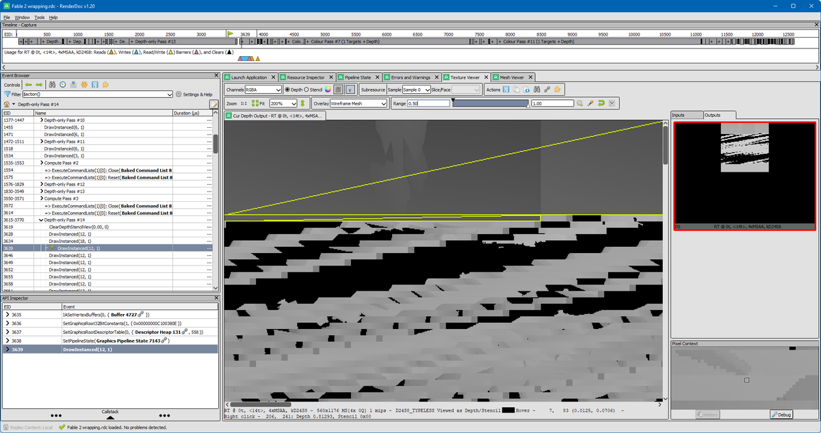The height and width of the screenshot is (433, 821).
Task: Click the goto location icon in Actions
Action: pyautogui.click(x=527, y=90)
